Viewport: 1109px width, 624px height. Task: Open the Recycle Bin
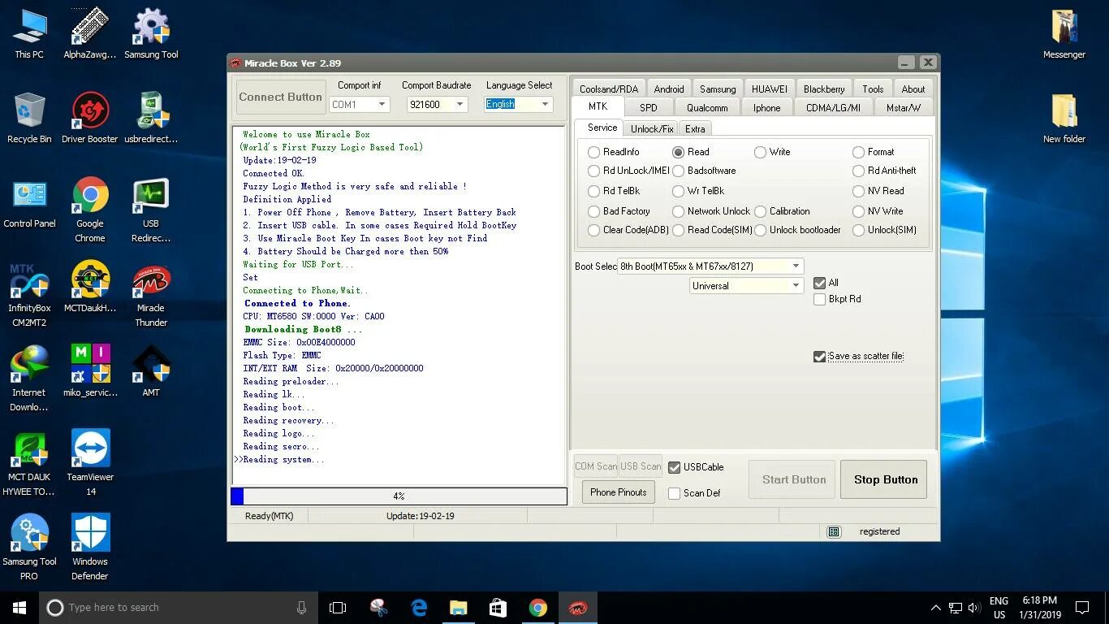(29, 118)
